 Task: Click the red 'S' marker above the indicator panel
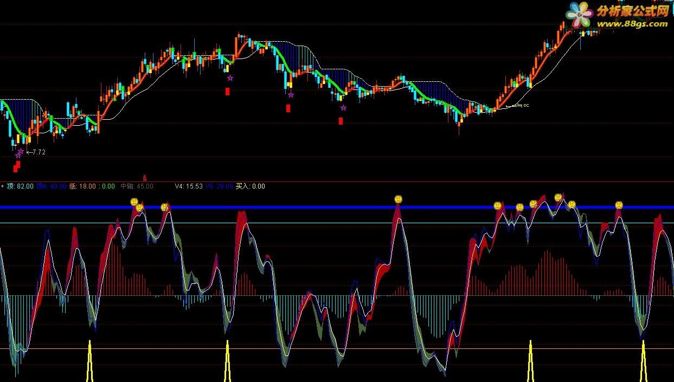(144, 178)
